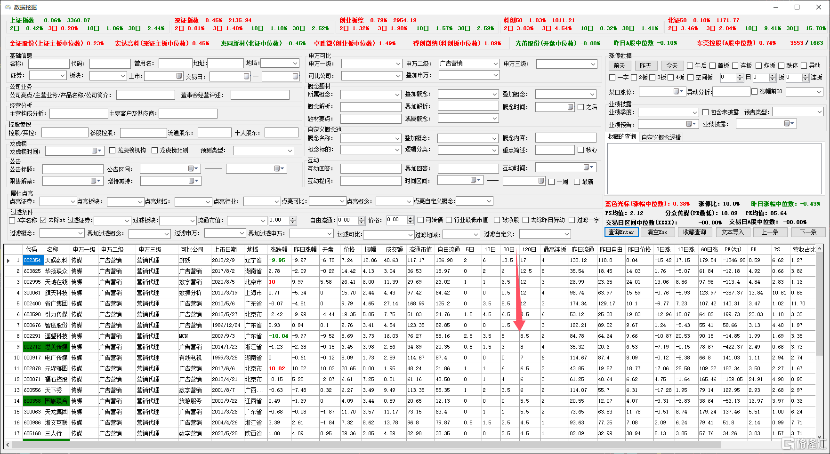This screenshot has width=830, height=454.
Task: Open the 预告类型 dropdown
Action: (x=820, y=112)
